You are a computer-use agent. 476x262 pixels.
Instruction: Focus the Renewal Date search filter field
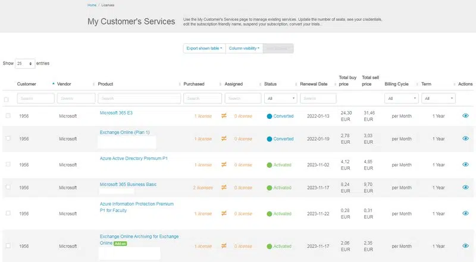pyautogui.click(x=318, y=98)
